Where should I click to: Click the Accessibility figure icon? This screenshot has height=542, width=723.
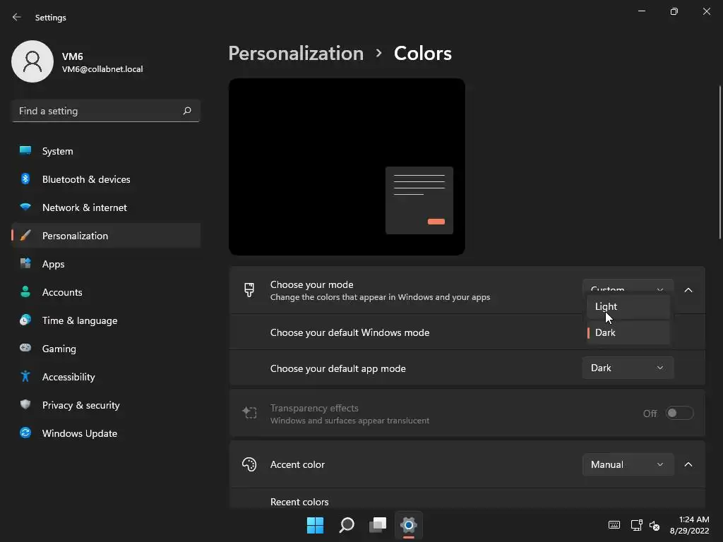click(x=25, y=377)
